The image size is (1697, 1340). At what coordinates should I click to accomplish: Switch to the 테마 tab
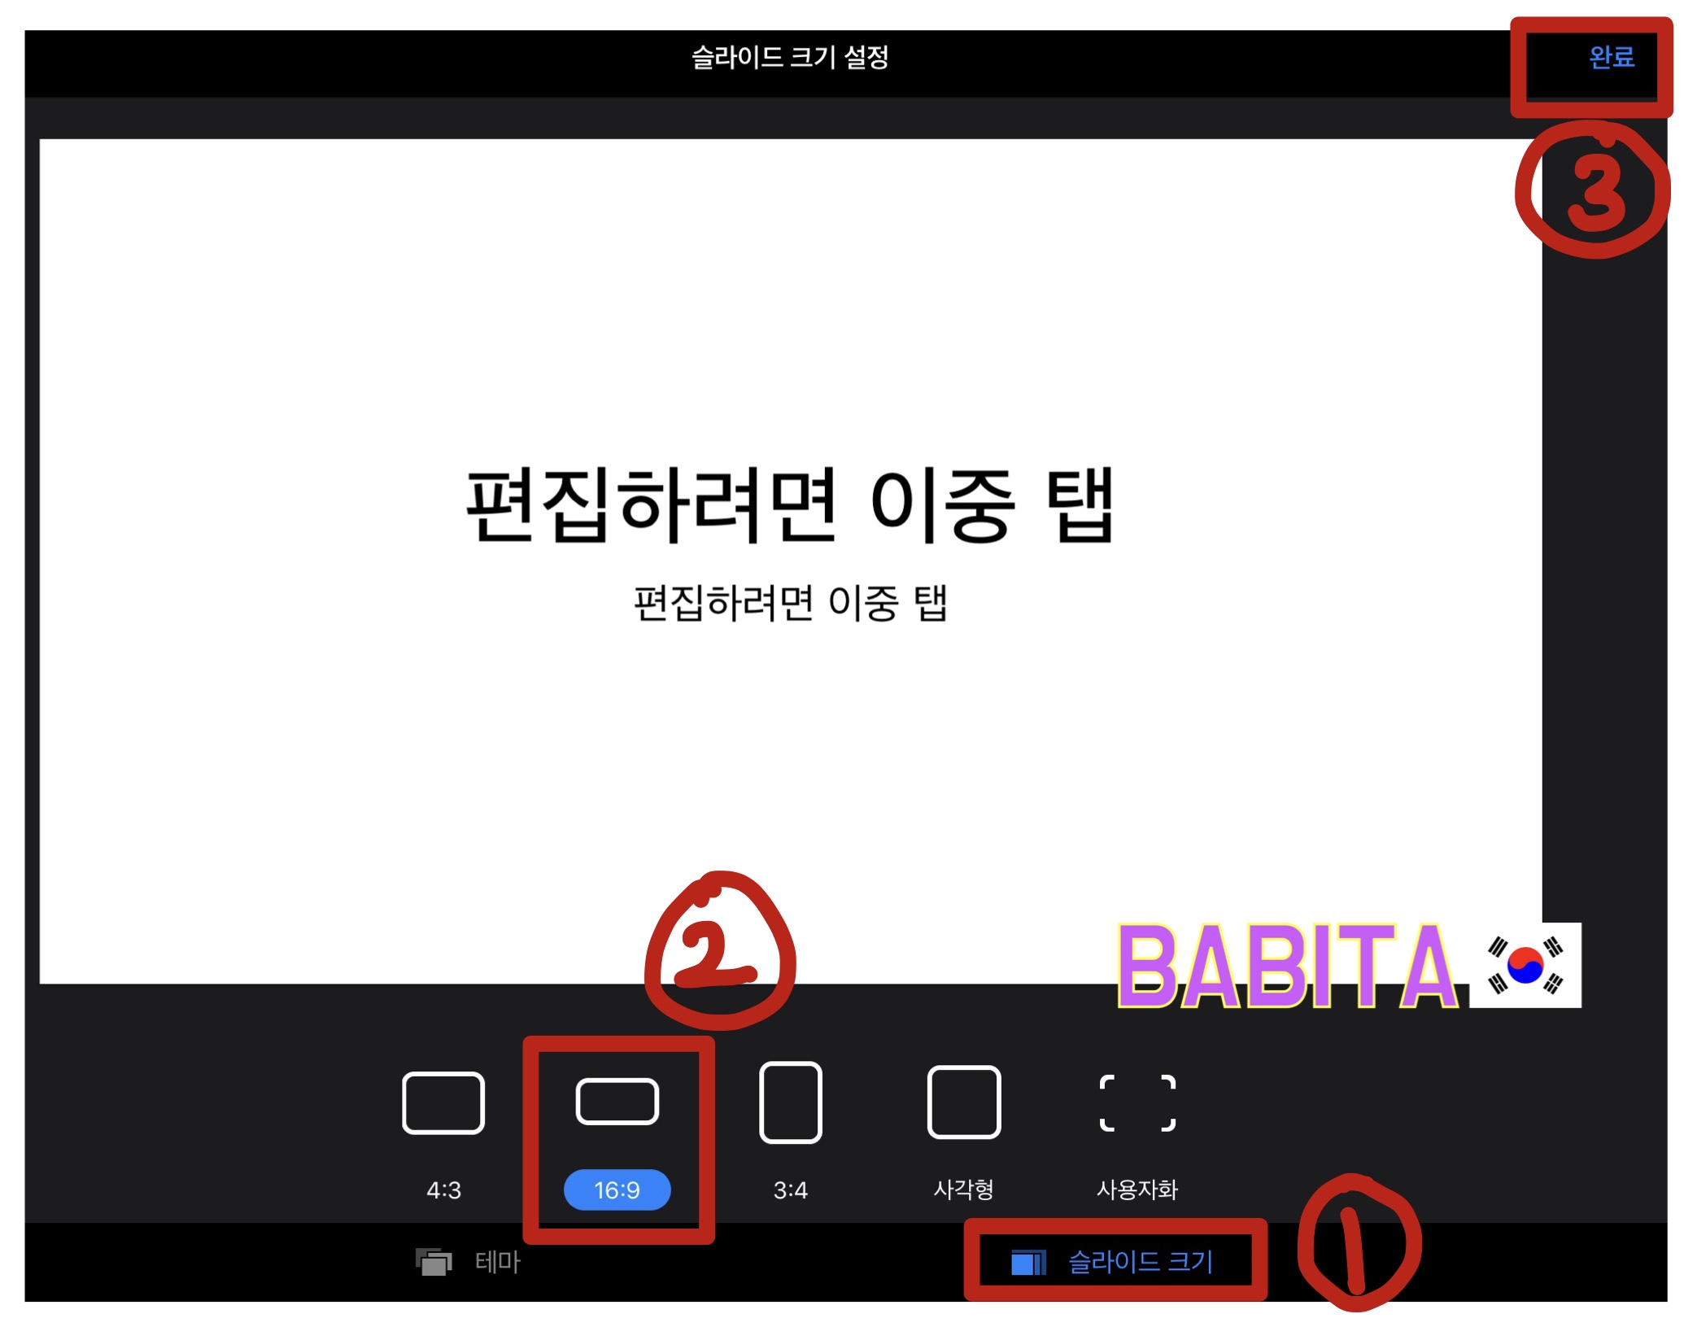[497, 1262]
